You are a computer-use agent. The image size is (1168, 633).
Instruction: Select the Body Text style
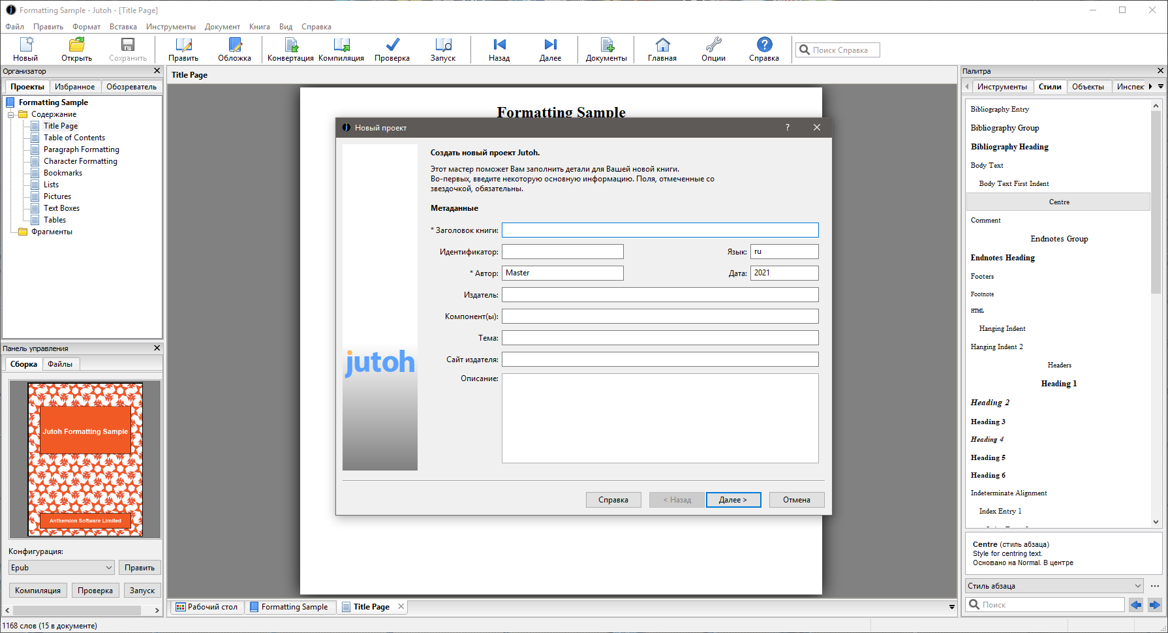tap(1058, 165)
